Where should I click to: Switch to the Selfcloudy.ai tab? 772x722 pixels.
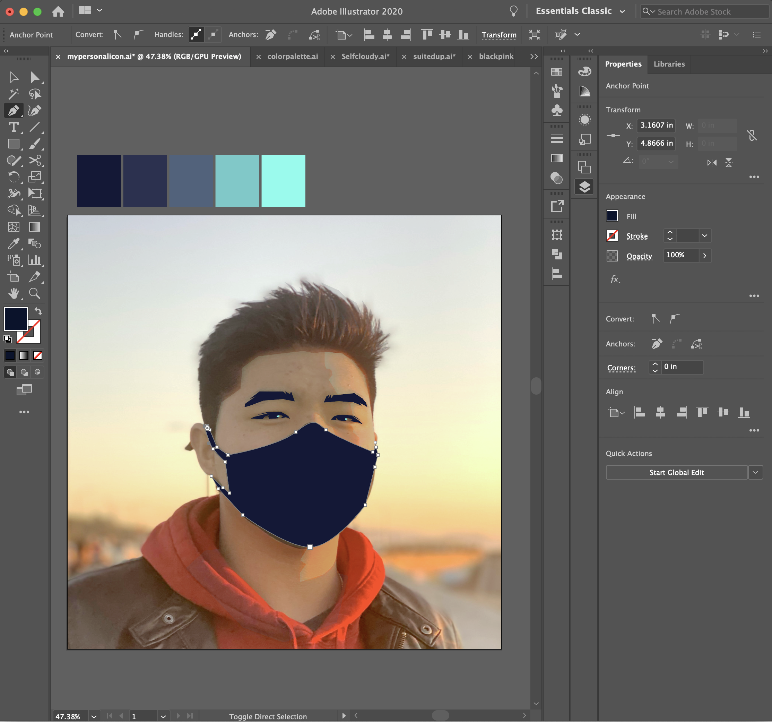click(365, 56)
